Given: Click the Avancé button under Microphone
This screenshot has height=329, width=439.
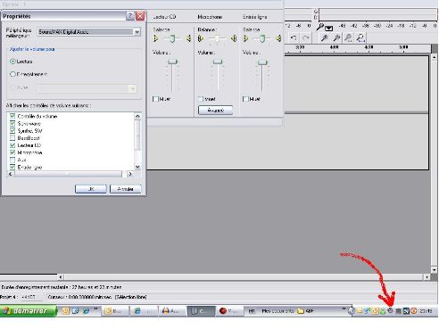Looking at the screenshot, I should pos(215,111).
